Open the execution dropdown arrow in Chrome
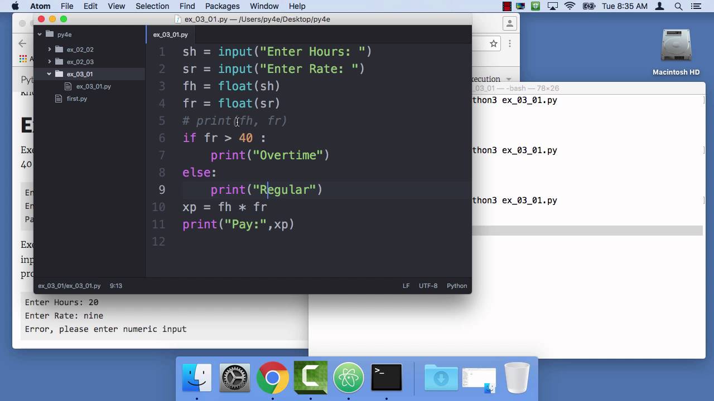 click(x=509, y=80)
